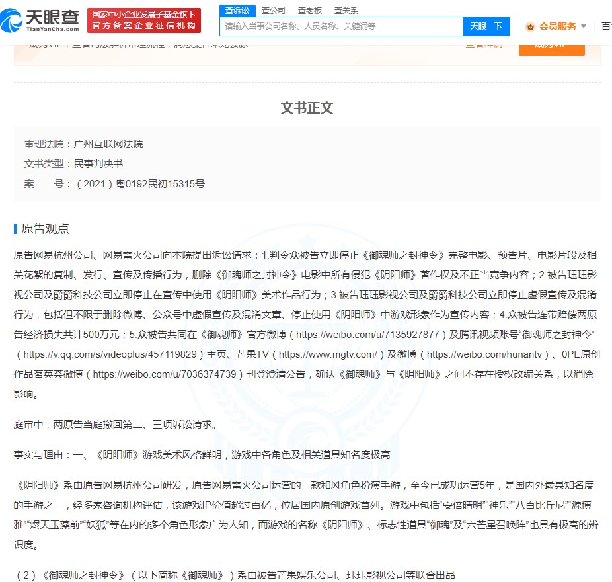
Task: Switch to the 查公司 tab
Action: 273,11
